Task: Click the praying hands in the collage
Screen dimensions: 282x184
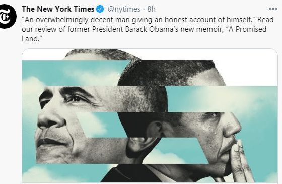Action: (x=240, y=160)
